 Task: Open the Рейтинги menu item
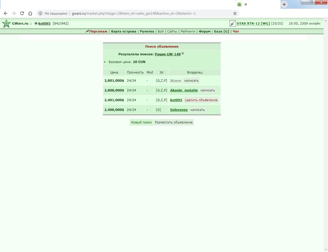(x=188, y=31)
